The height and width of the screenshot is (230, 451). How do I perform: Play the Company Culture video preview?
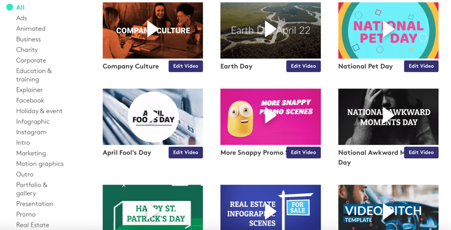pos(152,29)
